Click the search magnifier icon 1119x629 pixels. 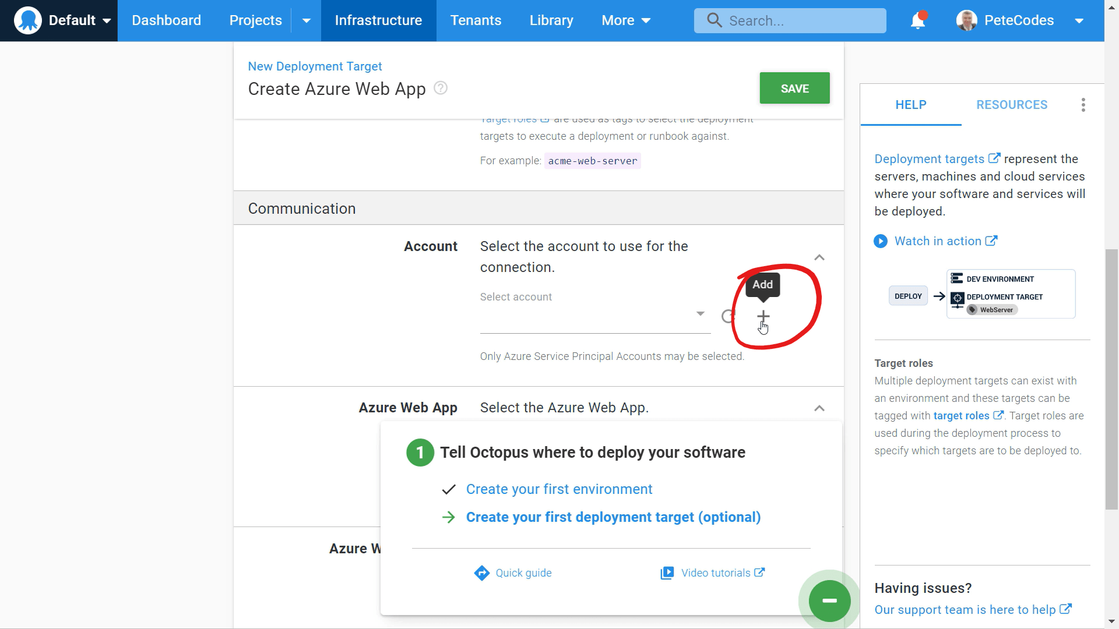click(714, 20)
